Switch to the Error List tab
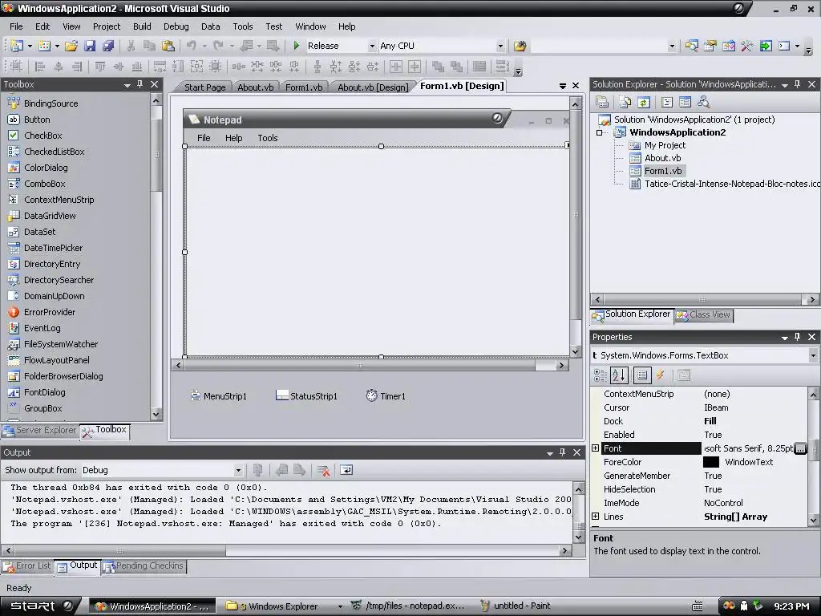This screenshot has height=616, width=821. (28, 566)
